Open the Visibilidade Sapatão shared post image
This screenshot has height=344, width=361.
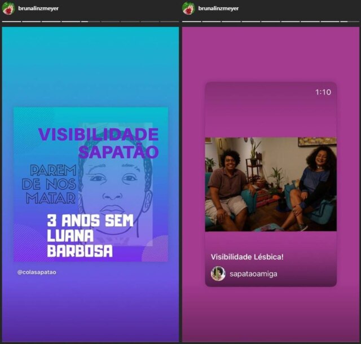point(91,184)
